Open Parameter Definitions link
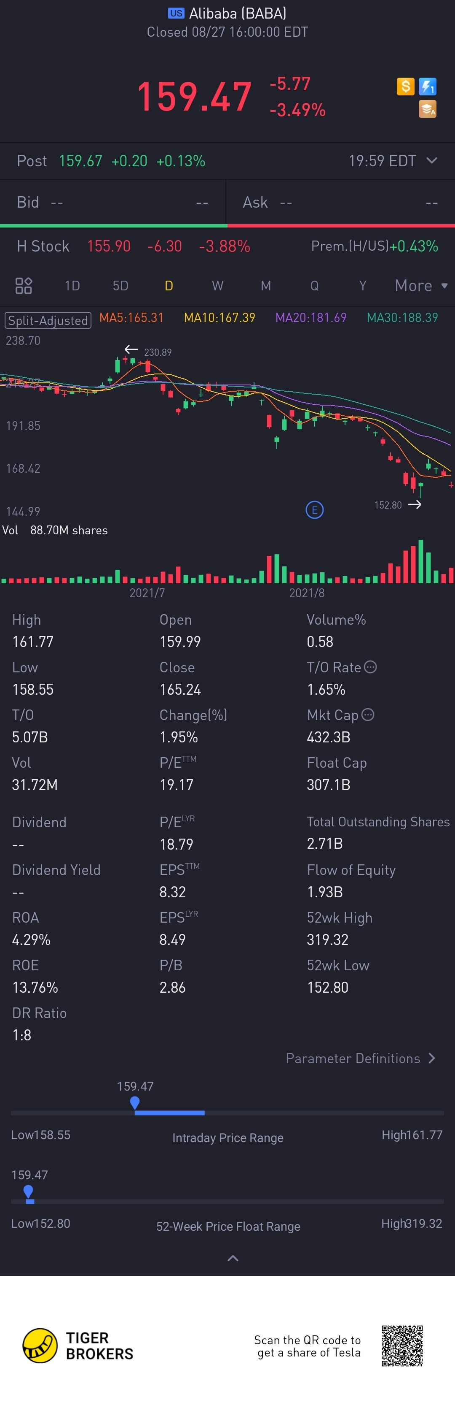Screen dimensions: 455x1416 pyautogui.click(x=361, y=1058)
